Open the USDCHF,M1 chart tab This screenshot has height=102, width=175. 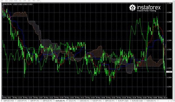(x=22, y=101)
